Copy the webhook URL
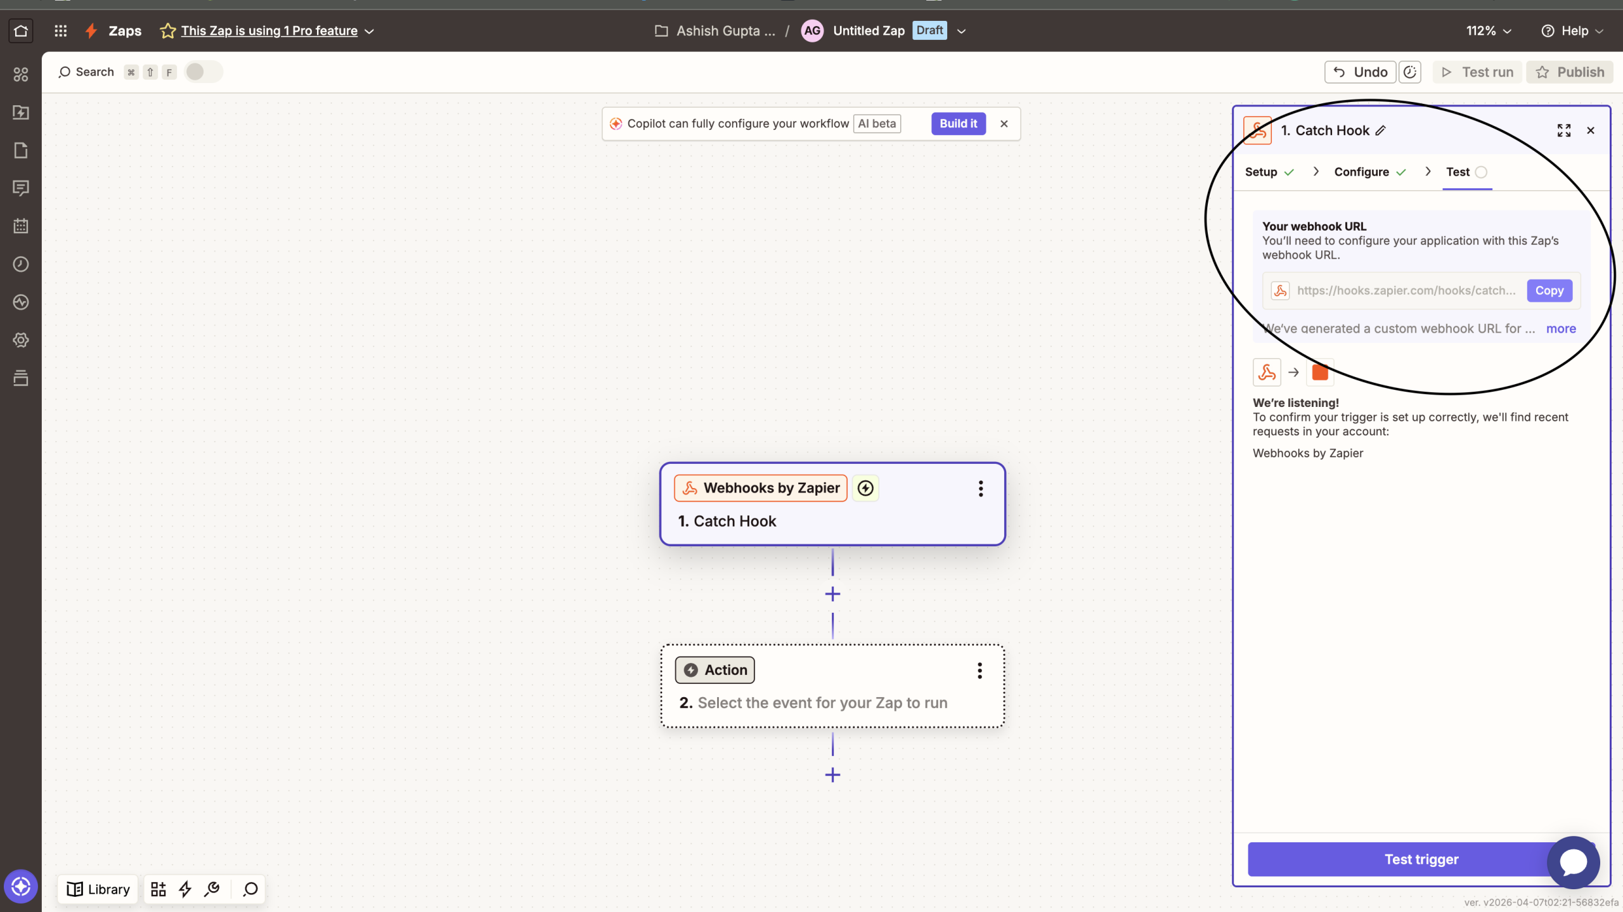The height and width of the screenshot is (912, 1623). tap(1549, 290)
